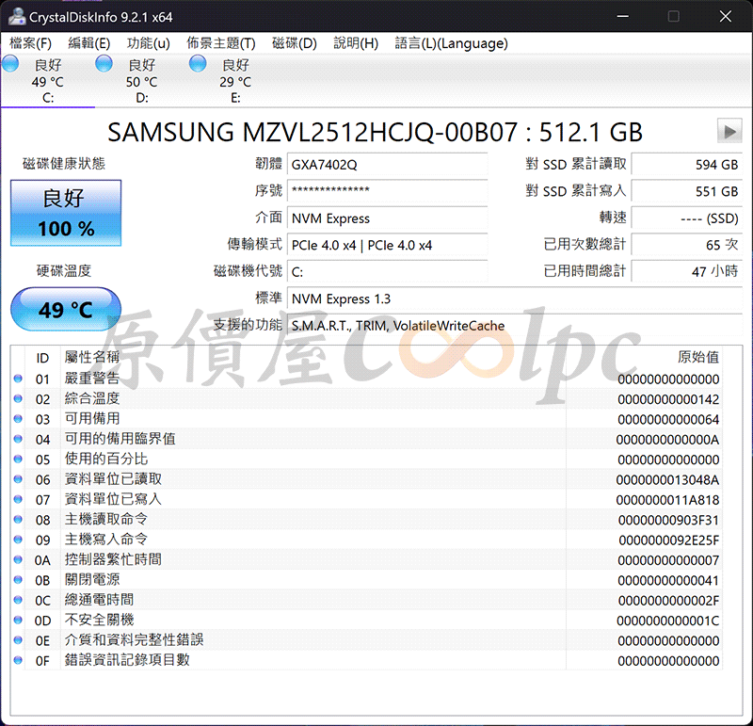The height and width of the screenshot is (726, 753).
Task: Click status dot for attribute 04 可用的備用臨界值
Action: [x=18, y=439]
